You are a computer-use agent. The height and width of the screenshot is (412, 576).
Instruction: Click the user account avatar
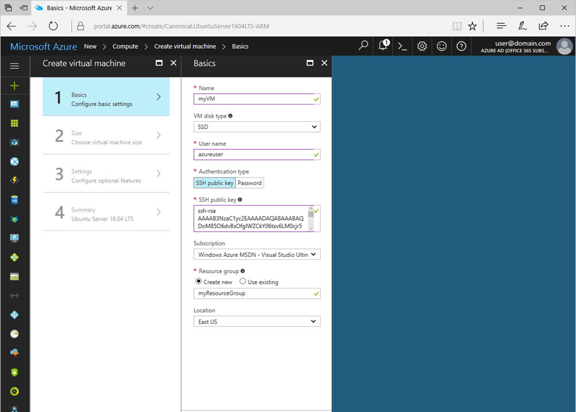click(565, 47)
